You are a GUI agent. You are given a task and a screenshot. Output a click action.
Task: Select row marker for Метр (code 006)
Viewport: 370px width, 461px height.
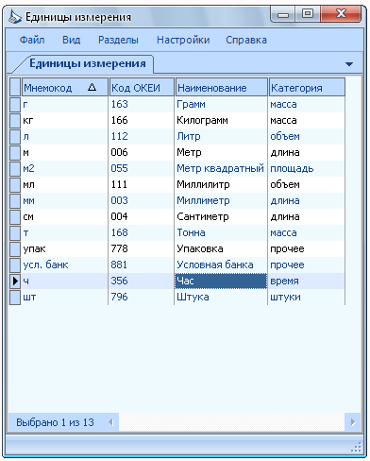[x=15, y=152]
